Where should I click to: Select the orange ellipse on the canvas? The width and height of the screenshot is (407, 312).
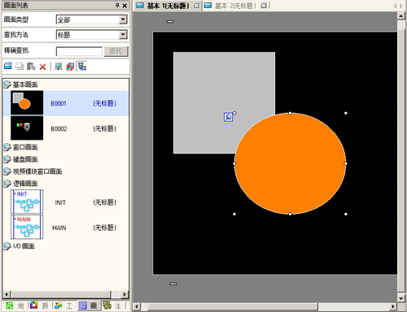pyautogui.click(x=290, y=163)
